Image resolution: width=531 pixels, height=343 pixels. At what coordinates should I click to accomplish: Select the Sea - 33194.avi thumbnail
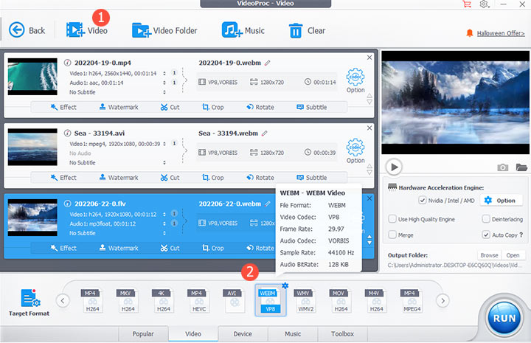point(32,147)
